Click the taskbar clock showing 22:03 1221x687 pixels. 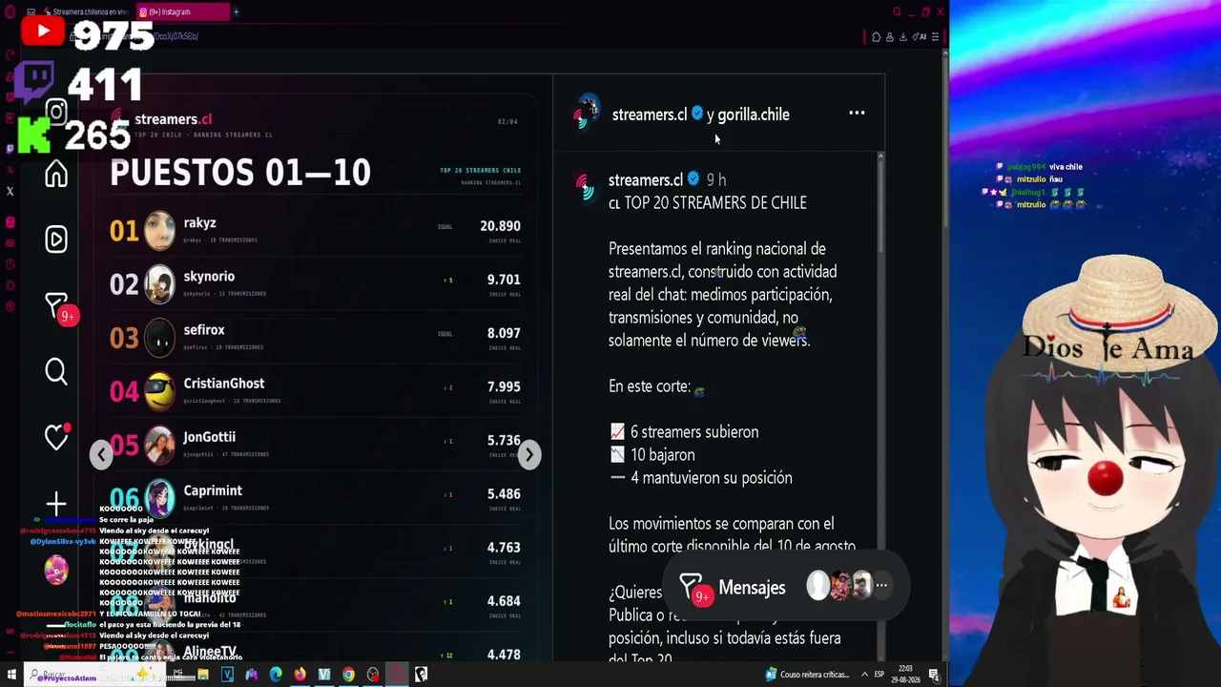pyautogui.click(x=906, y=675)
